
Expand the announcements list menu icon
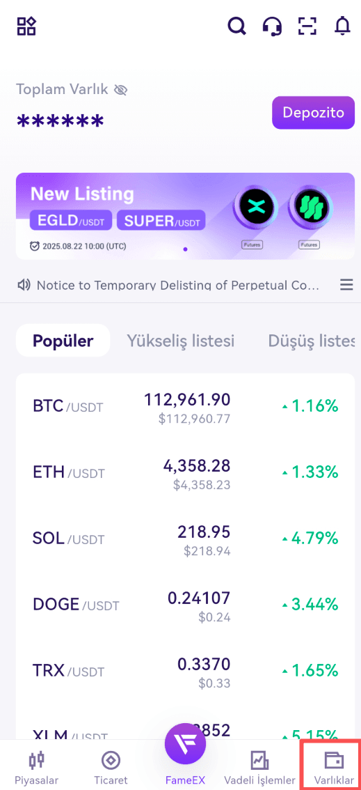pos(346,285)
